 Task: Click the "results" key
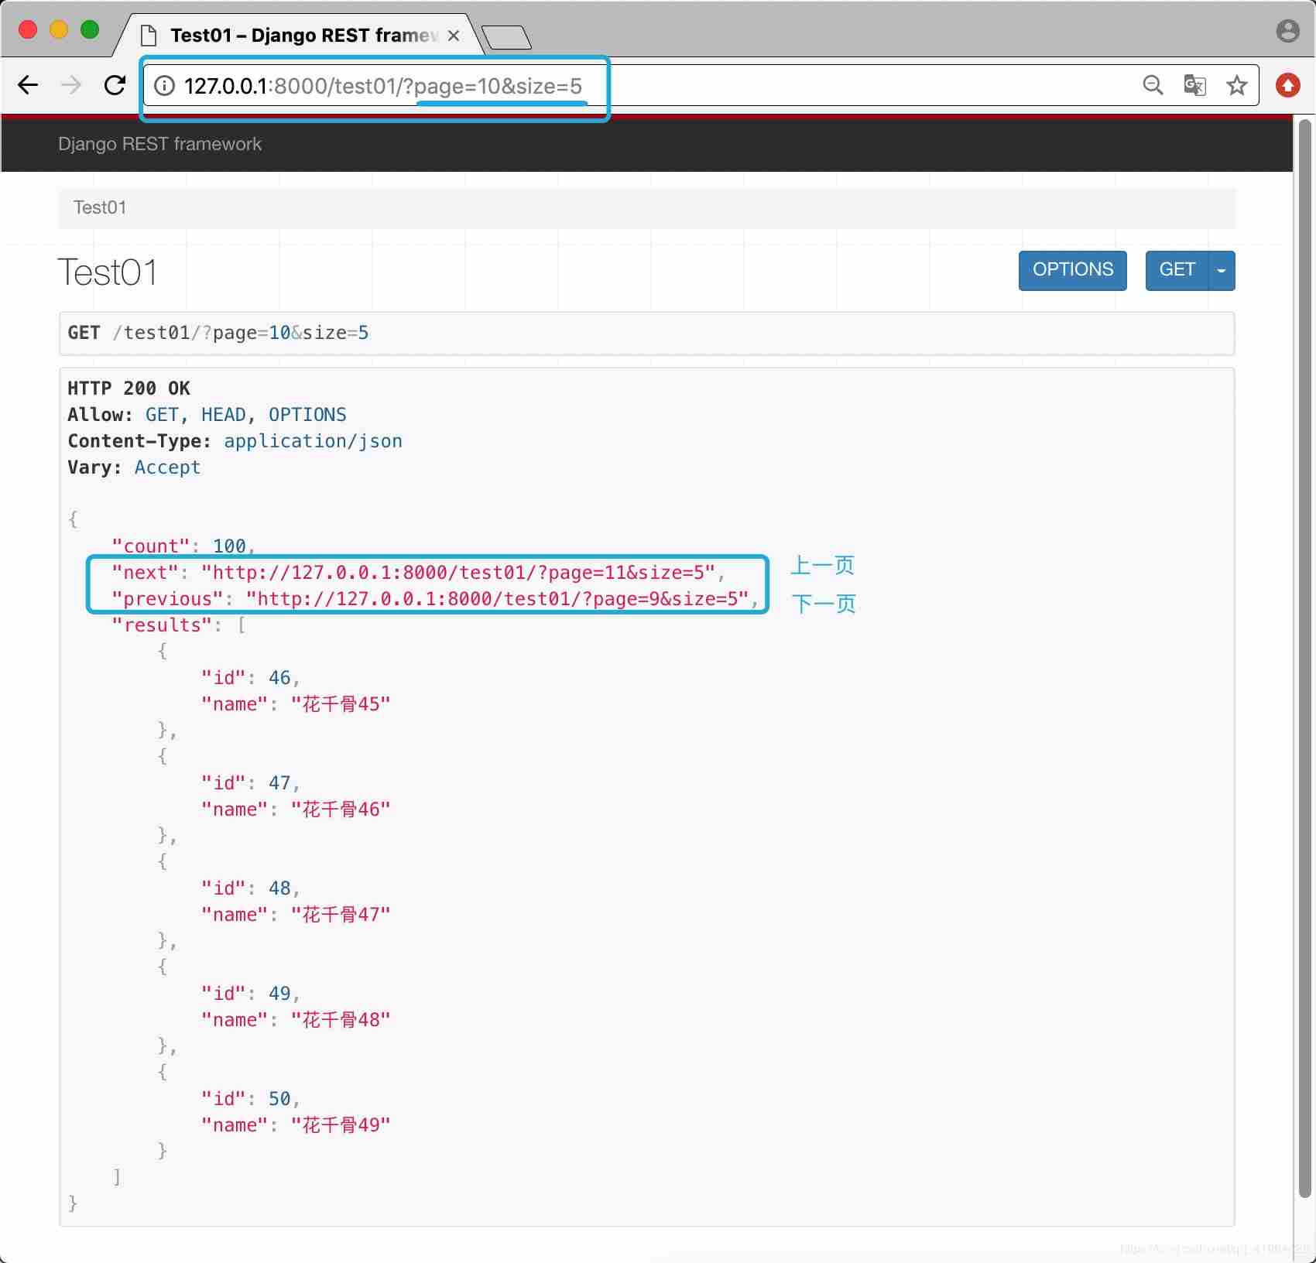pyautogui.click(x=162, y=625)
